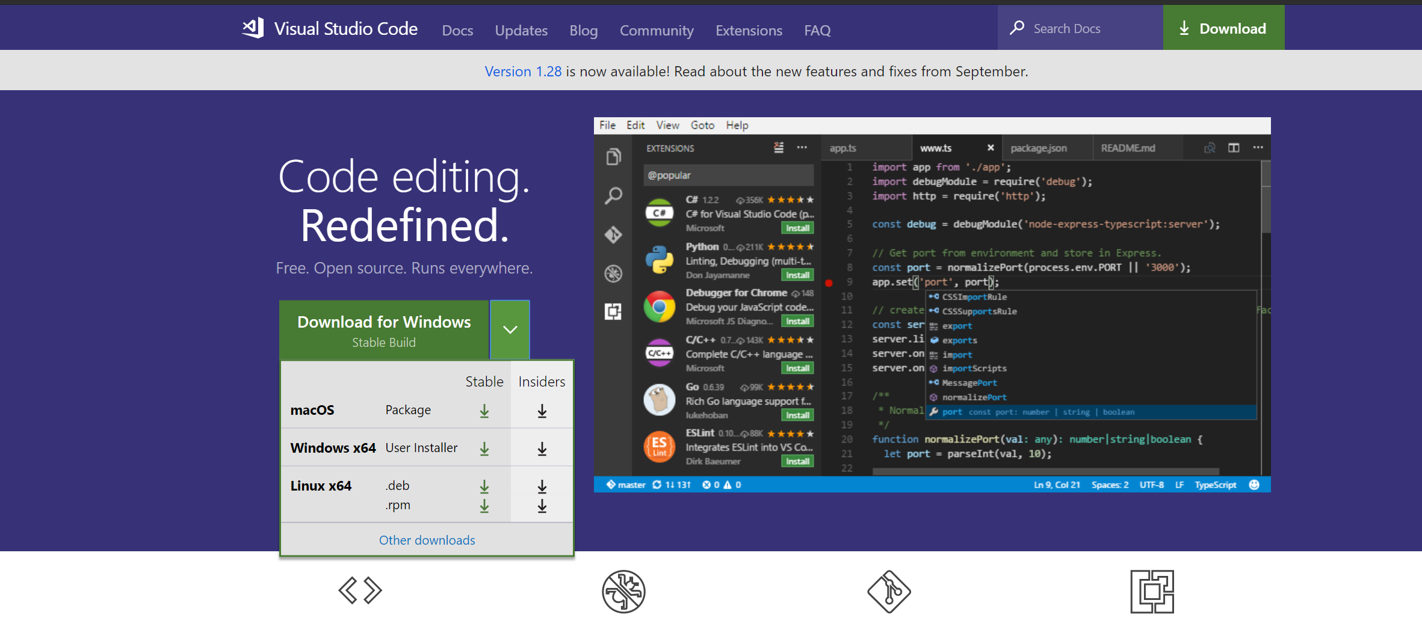Download Windows x64 User Installer Insiders
Screen dimensions: 1422x618
click(x=542, y=448)
